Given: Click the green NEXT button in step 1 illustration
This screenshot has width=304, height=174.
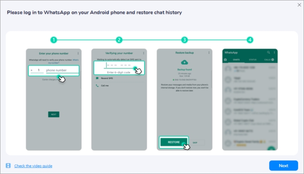Looking at the screenshot, I should click(54, 114).
